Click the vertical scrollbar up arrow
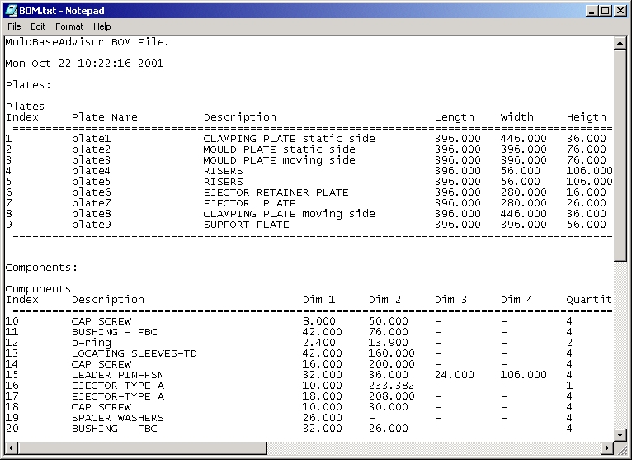The height and width of the screenshot is (460, 632). tap(620, 43)
